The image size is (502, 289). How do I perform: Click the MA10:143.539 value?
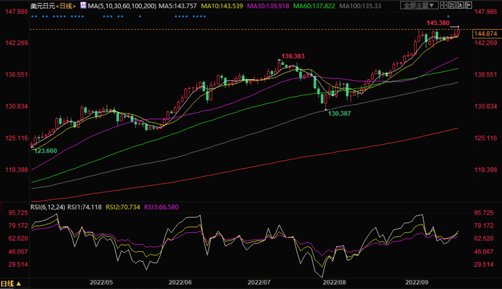pos(222,6)
